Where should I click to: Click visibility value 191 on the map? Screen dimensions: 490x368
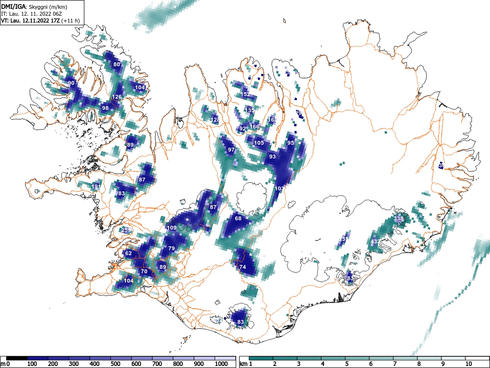click(96, 186)
